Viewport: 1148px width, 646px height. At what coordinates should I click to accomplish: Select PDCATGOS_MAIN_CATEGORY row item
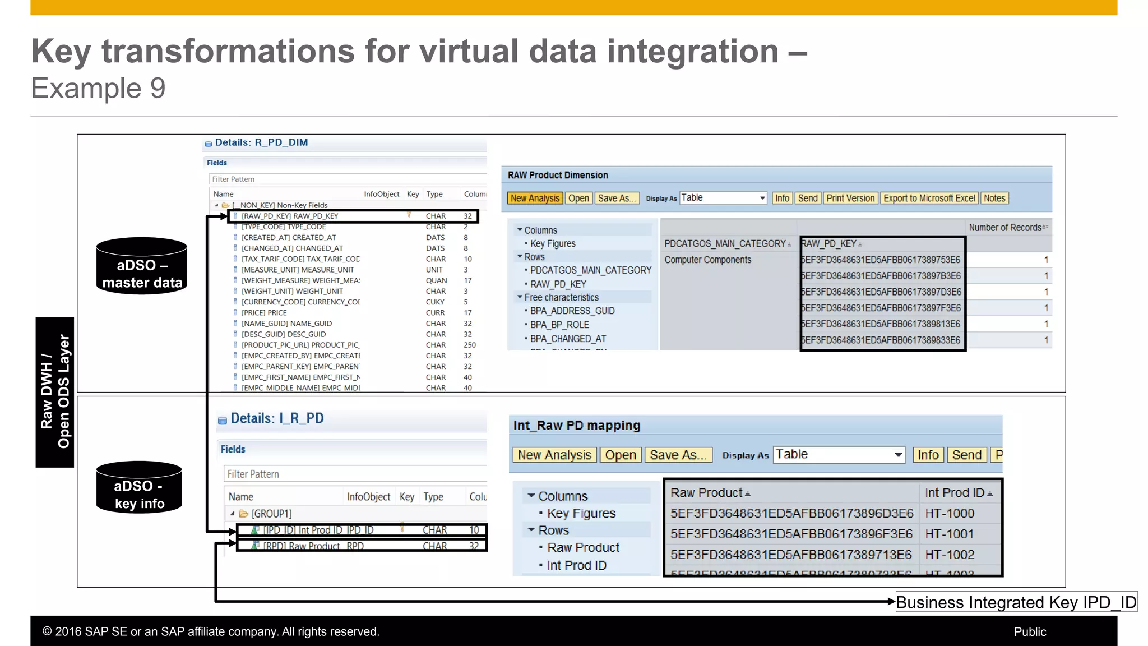[590, 270]
